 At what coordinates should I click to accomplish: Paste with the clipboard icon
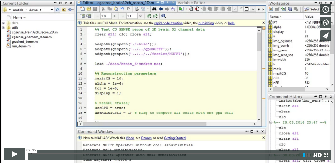[x=116, y=9]
